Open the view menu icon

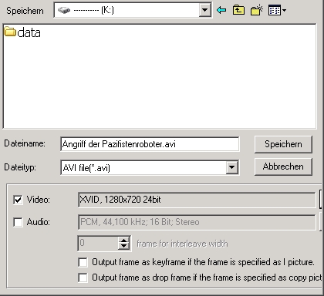click(x=277, y=10)
